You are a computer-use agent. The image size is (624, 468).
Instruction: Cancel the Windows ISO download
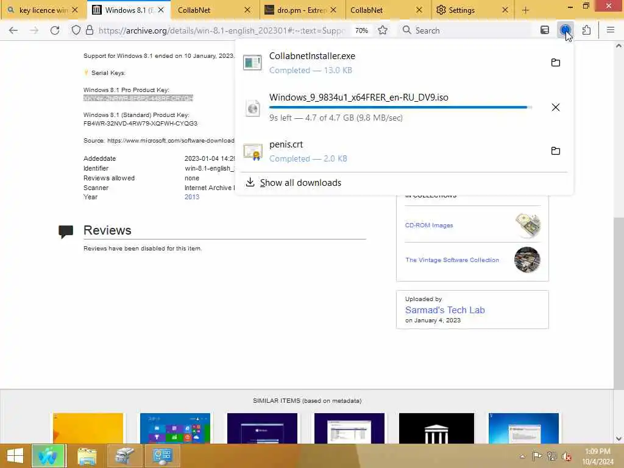pos(556,107)
